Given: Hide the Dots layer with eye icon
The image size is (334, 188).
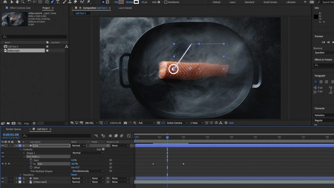Looking at the screenshot, I should click(x=3, y=178).
